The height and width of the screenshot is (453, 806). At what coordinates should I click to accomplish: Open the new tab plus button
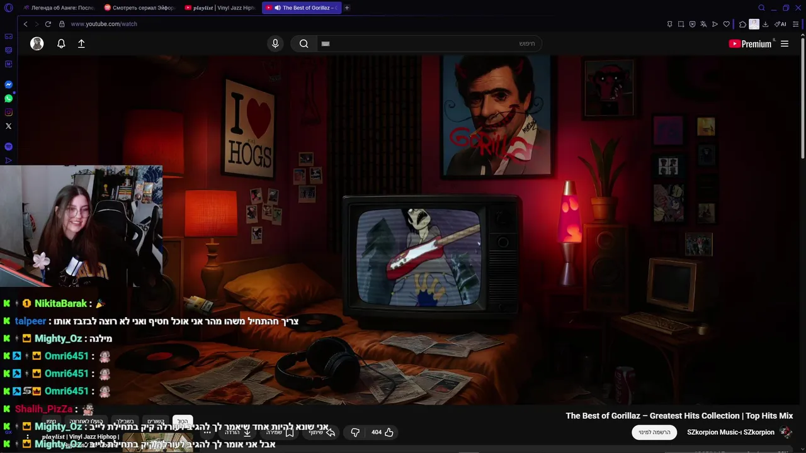(347, 8)
